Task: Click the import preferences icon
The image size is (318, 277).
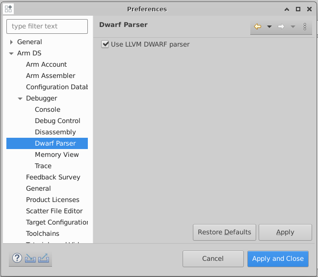Action: [x=30, y=258]
